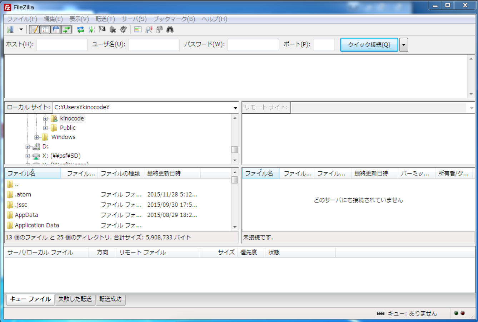Select the Windows folder in tree
Screen dimensions: 478x322
tap(63, 137)
